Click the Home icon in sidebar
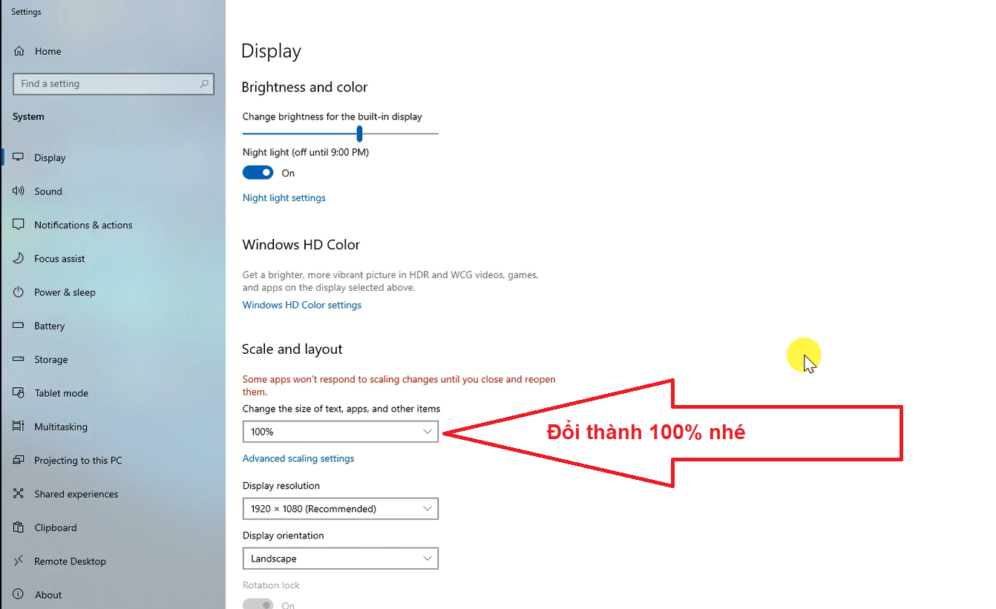The image size is (996, 609). click(x=19, y=51)
